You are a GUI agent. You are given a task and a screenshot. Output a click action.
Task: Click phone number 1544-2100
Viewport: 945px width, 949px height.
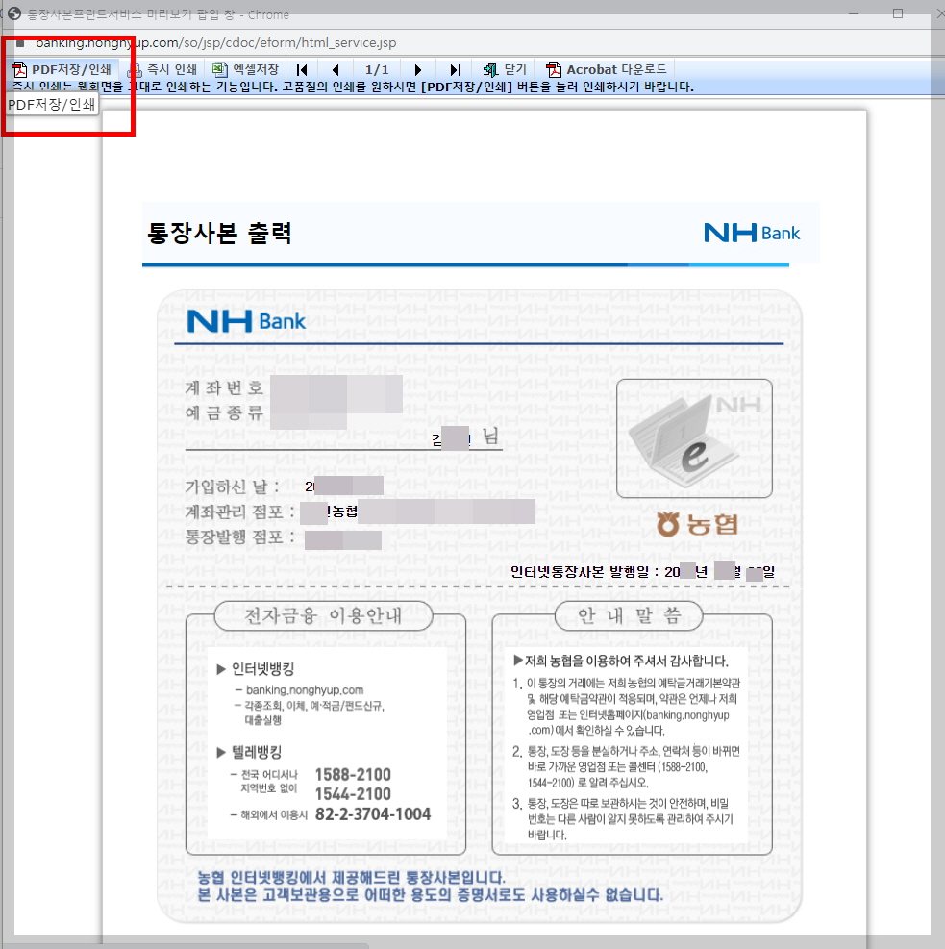click(x=353, y=794)
